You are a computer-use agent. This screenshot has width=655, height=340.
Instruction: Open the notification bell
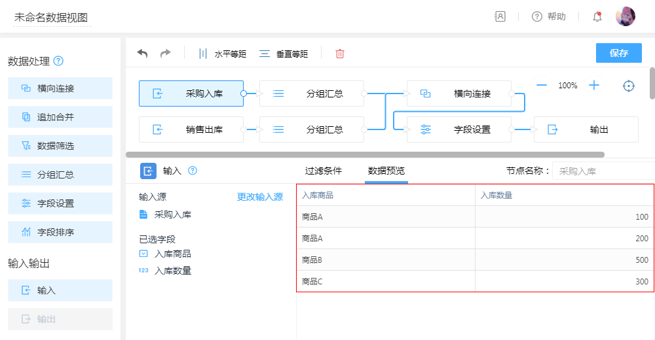(597, 17)
